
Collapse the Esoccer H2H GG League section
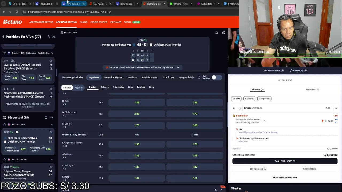pyautogui.click(x=52, y=53)
